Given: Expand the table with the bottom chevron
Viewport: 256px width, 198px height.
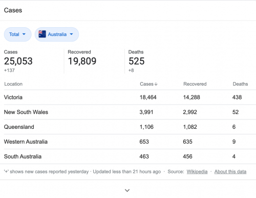Looking at the screenshot, I should (x=127, y=190).
